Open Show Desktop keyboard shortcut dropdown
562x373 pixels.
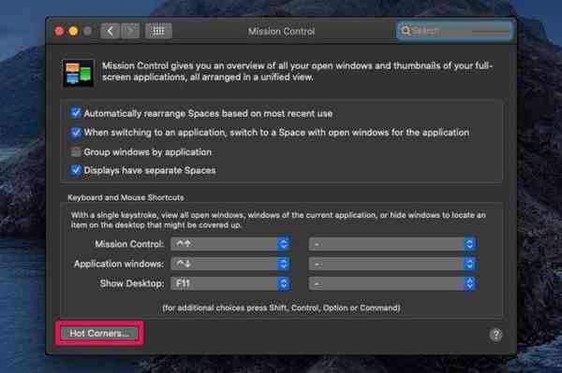click(230, 283)
